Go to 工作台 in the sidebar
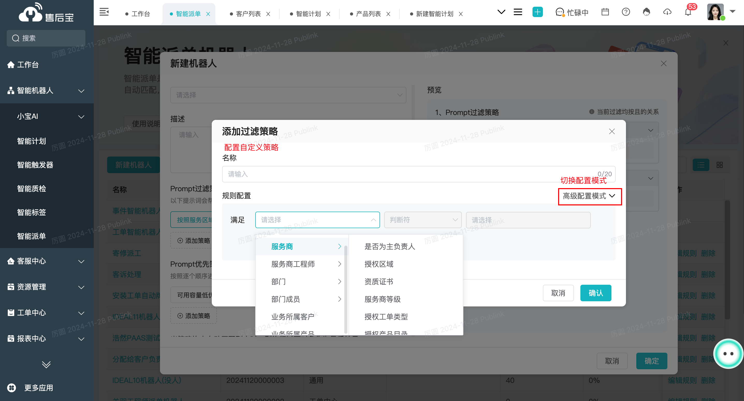744x401 pixels. pyautogui.click(x=28, y=65)
